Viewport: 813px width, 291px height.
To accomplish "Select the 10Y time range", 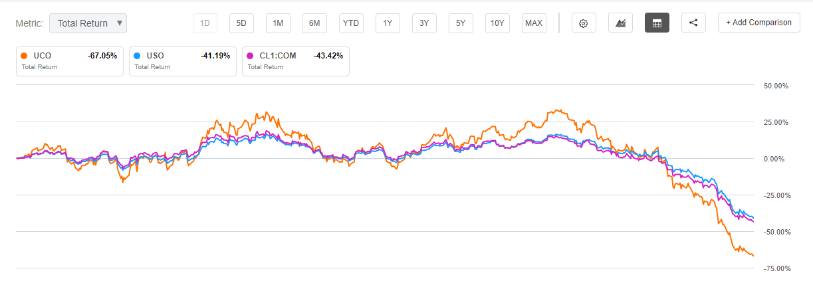I will point(497,23).
